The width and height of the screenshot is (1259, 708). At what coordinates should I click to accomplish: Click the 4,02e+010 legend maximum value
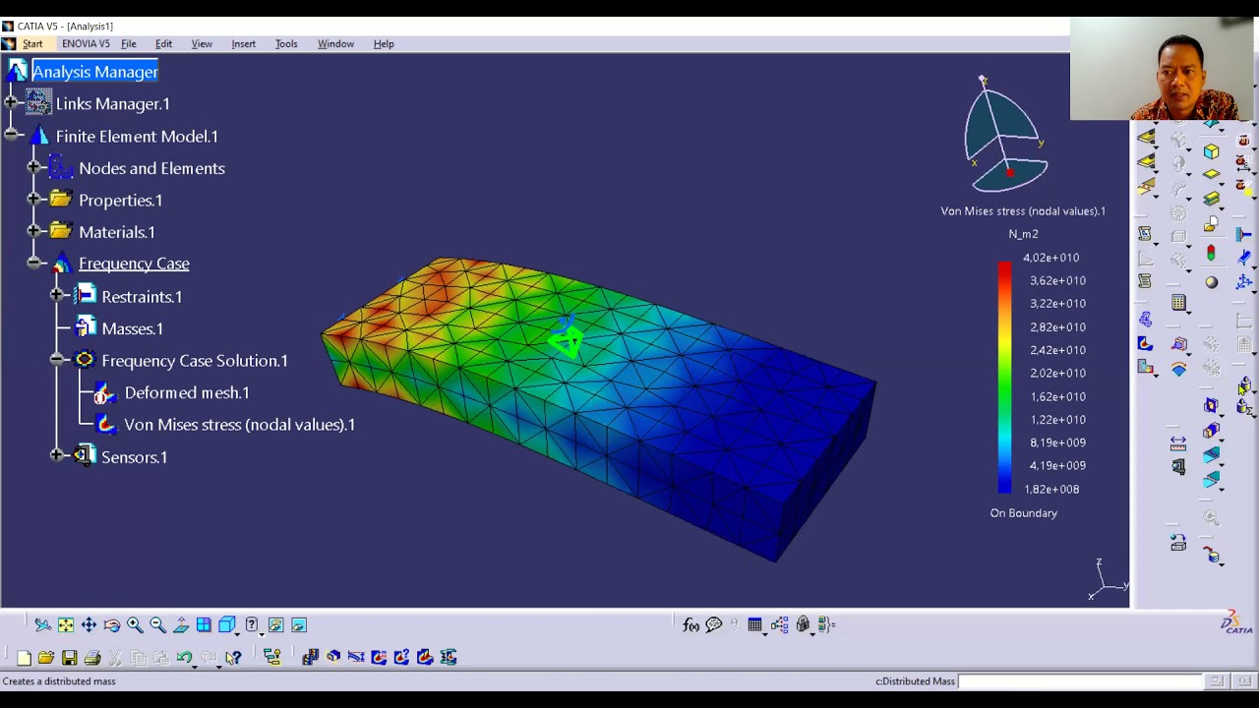pyautogui.click(x=1050, y=258)
